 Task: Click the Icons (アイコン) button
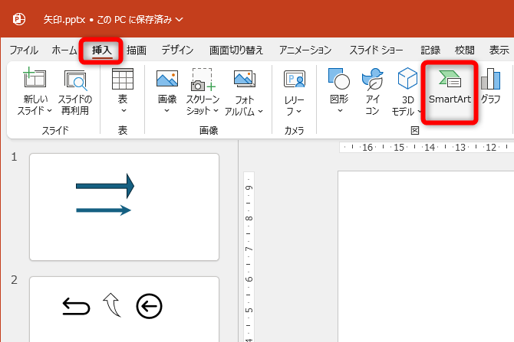point(372,92)
